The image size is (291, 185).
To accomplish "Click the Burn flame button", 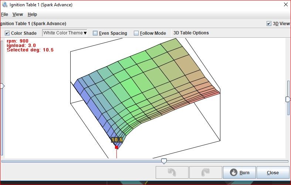I will [x=239, y=172].
